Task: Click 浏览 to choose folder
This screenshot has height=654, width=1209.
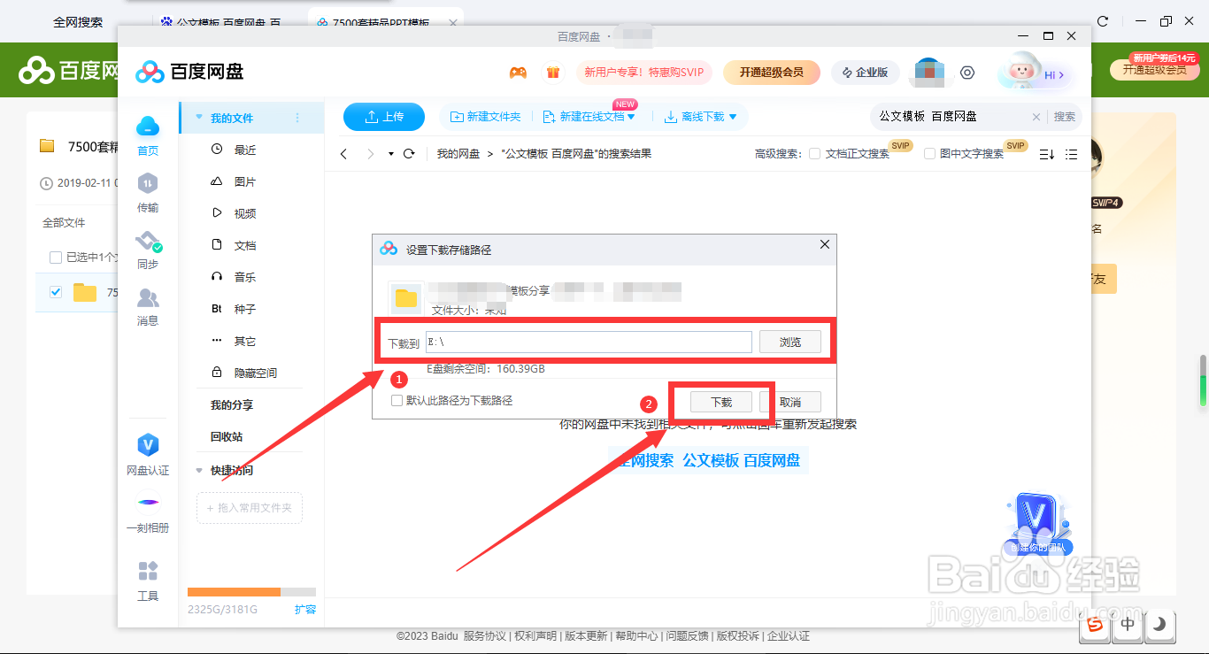Action: [x=790, y=342]
